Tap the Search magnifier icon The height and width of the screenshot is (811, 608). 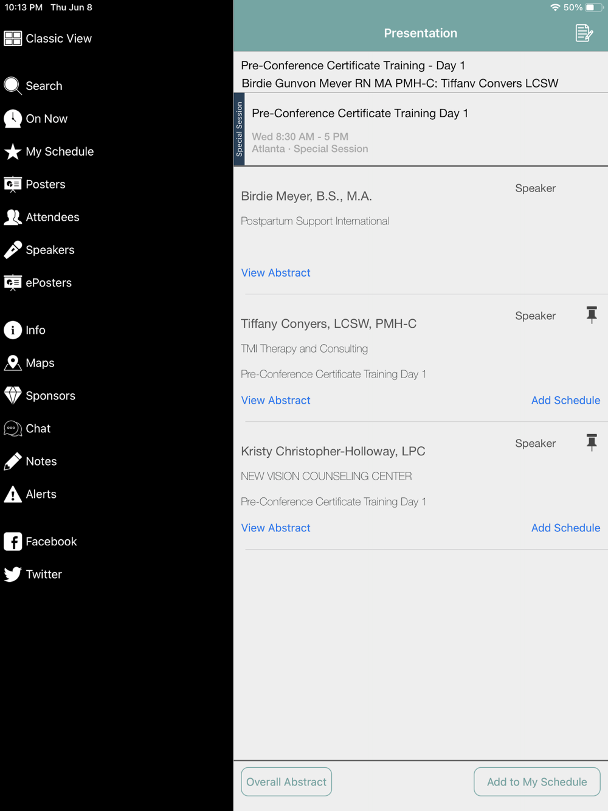[x=13, y=86]
